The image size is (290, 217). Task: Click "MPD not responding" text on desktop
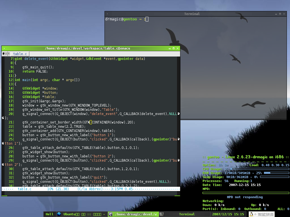point(245,197)
